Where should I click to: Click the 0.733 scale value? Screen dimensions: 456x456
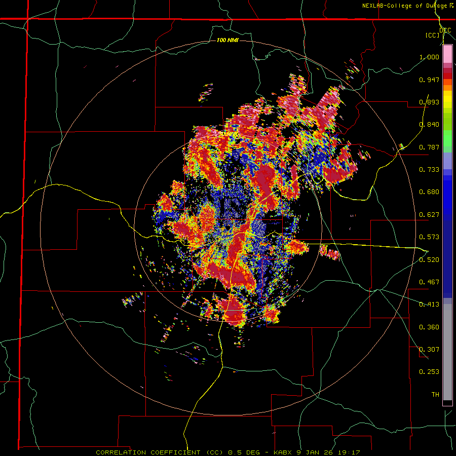pyautogui.click(x=429, y=170)
